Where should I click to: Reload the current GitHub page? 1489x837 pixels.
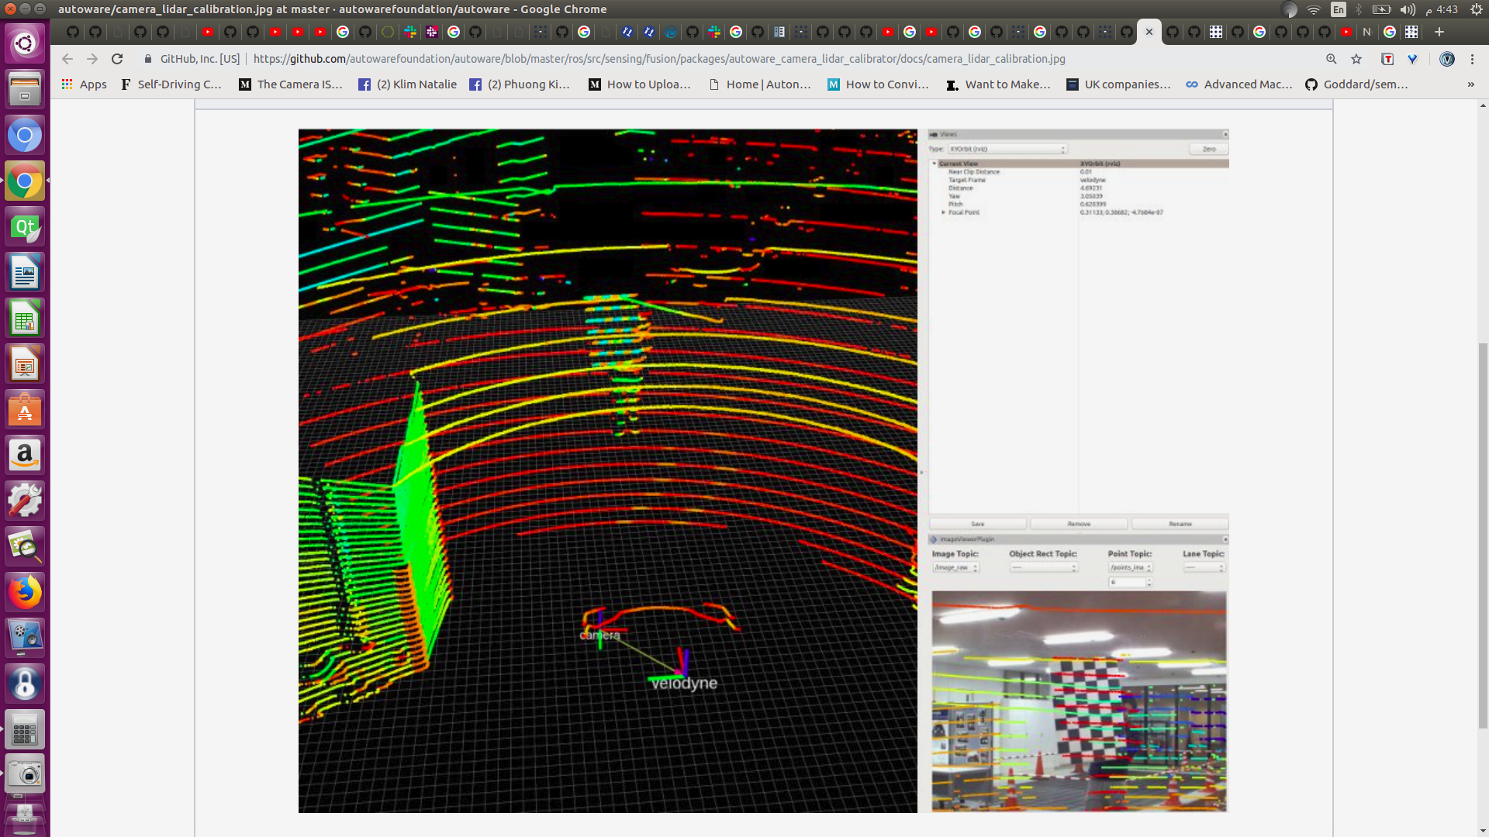117,59
